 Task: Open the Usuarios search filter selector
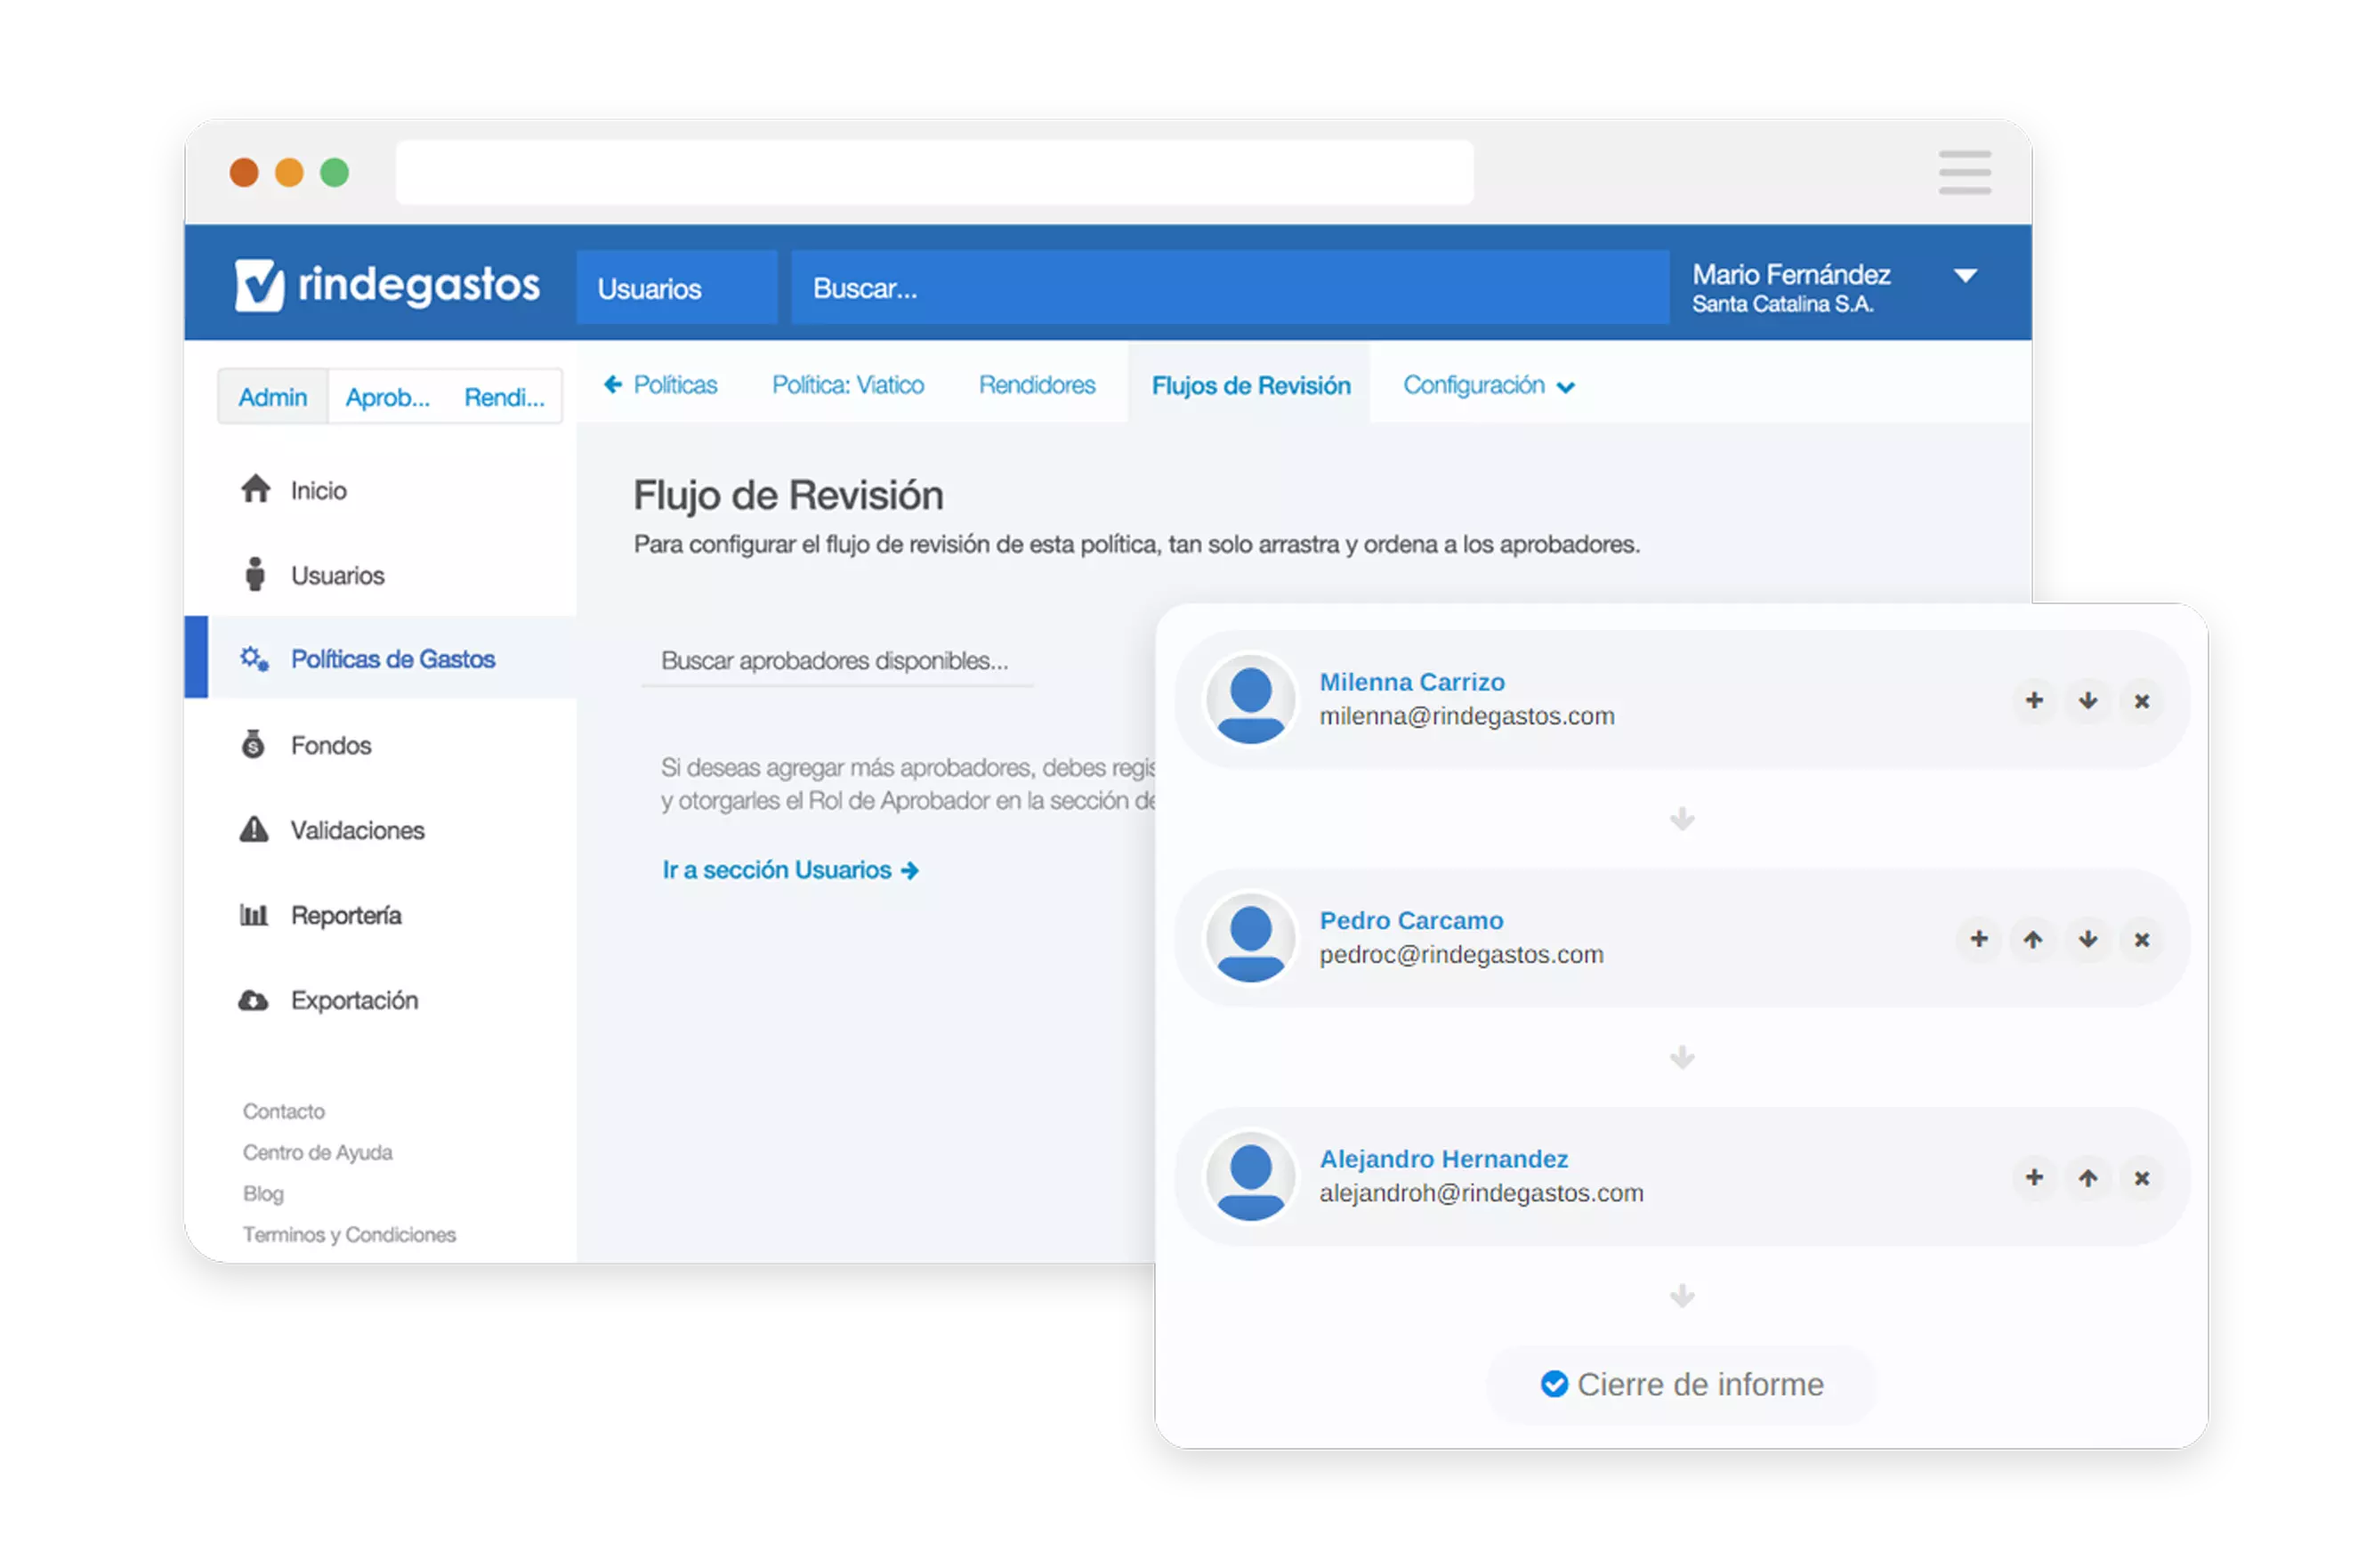[675, 288]
